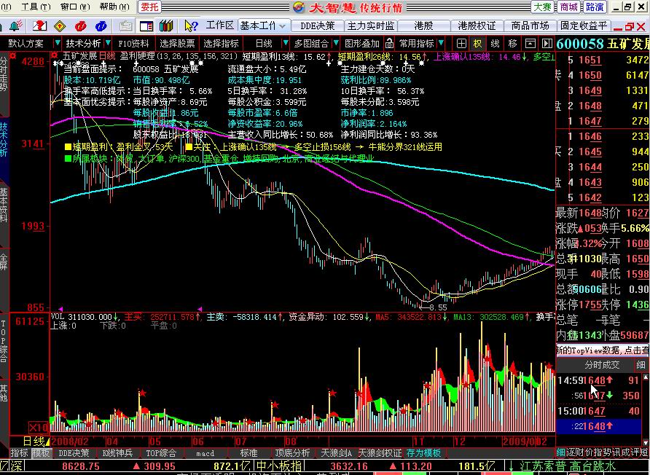The height and width of the screenshot is (475, 650).
Task: Click the 大赛 button
Action: pyautogui.click(x=543, y=7)
